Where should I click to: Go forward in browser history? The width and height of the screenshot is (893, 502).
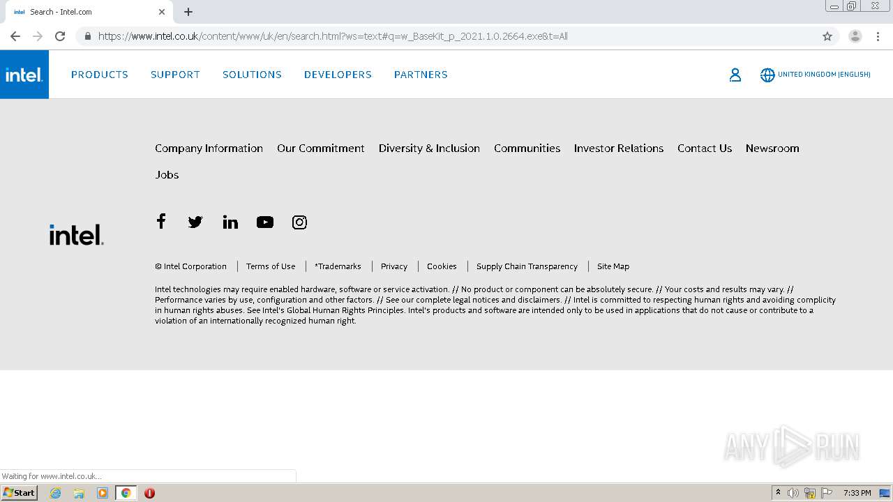38,36
